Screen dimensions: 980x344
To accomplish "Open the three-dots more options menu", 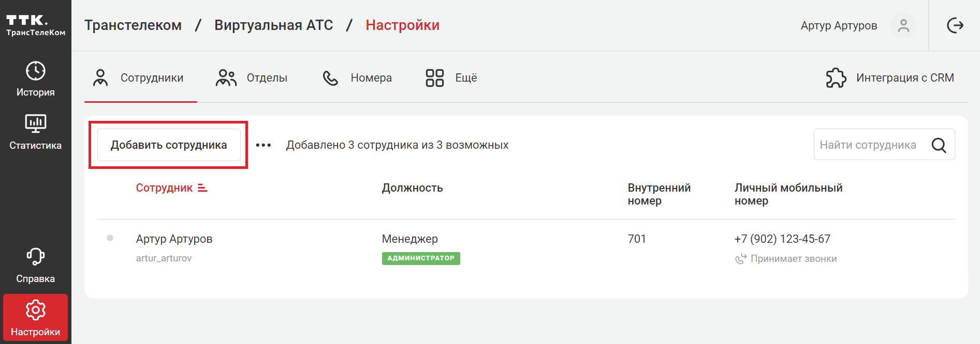I will [264, 145].
